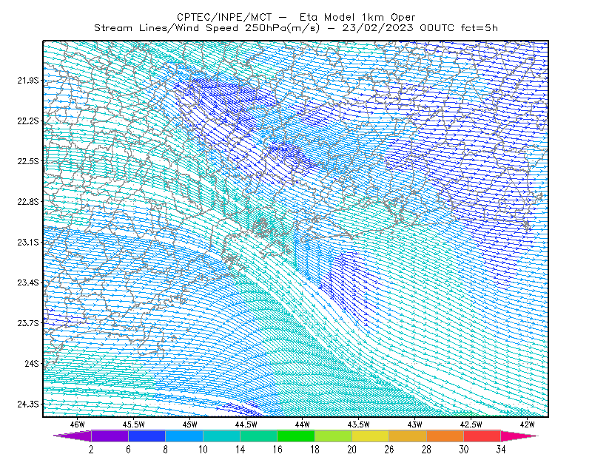
Task: Click the purple 2-6 color swatch
Action: point(110,436)
